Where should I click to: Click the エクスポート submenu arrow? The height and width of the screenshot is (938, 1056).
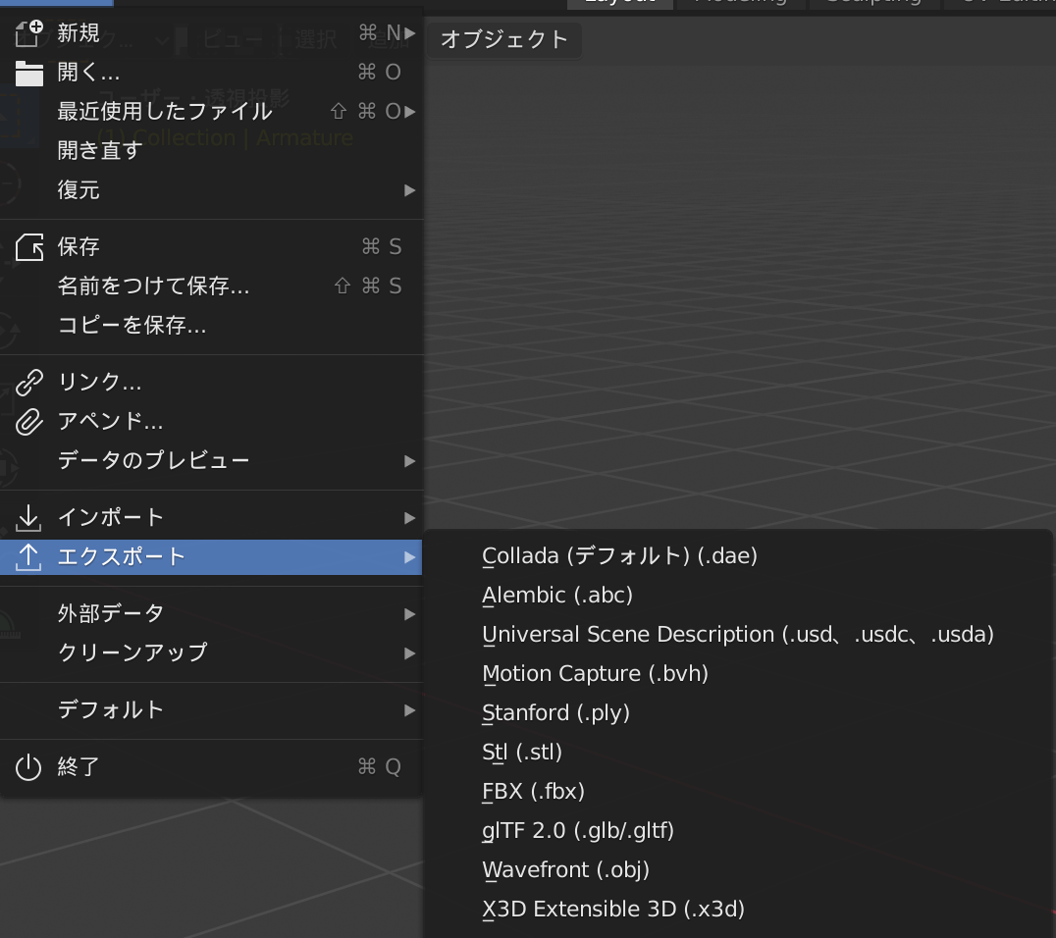[409, 557]
